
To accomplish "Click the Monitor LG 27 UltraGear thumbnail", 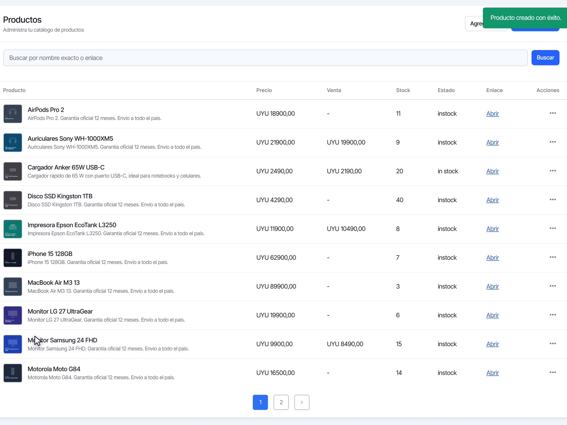I will pos(13,315).
